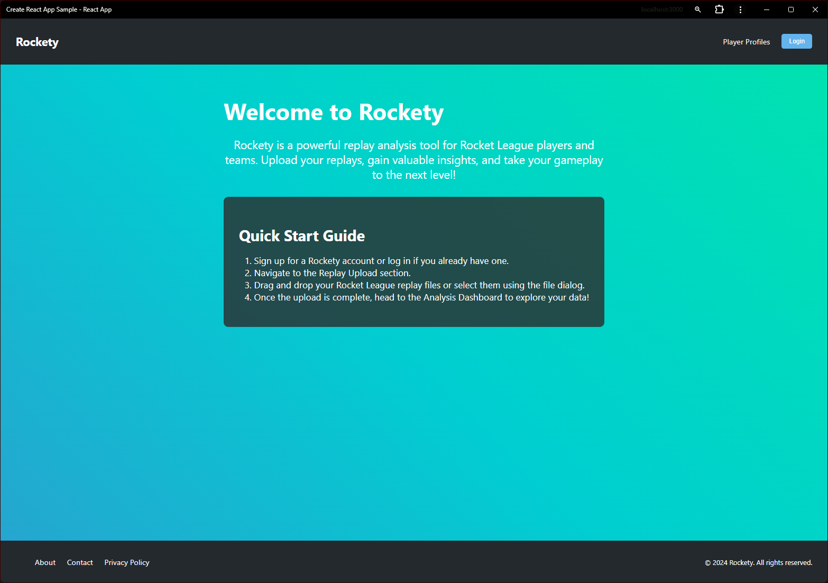Image resolution: width=828 pixels, height=583 pixels.
Task: Close the React App window
Action: (815, 10)
